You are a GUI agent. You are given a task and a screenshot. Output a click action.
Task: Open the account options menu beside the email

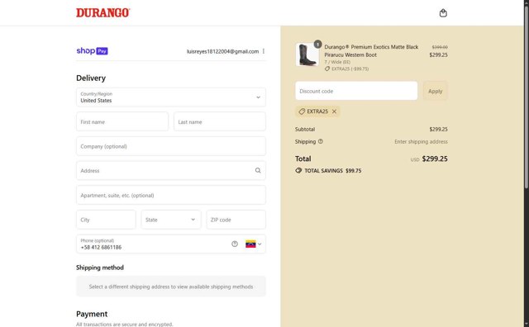[264, 51]
